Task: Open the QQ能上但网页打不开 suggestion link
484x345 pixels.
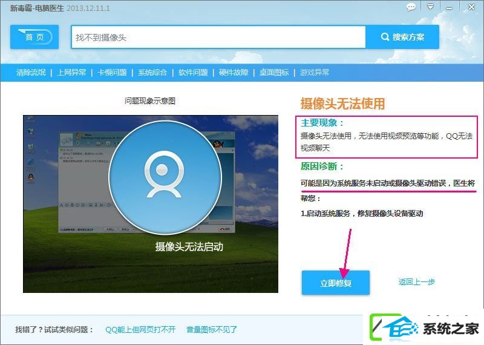Action: pos(140,329)
